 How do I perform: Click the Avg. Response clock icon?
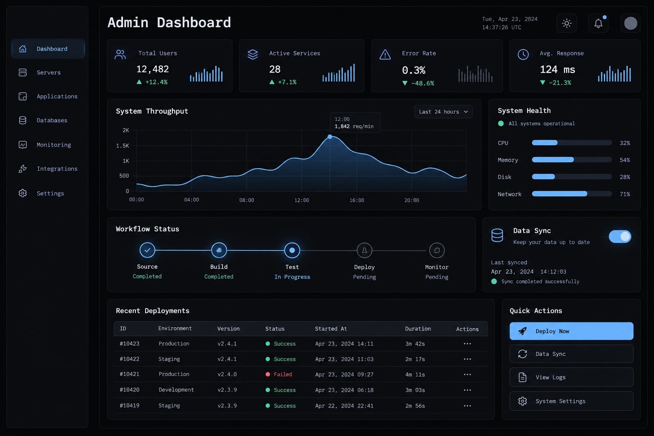click(x=523, y=54)
